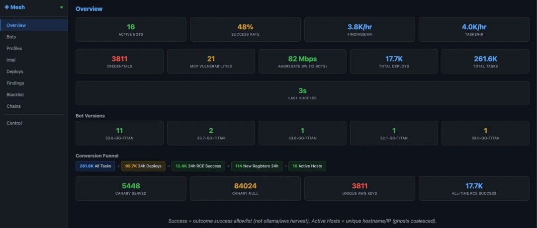Screen dimensions: 537x228
Task: Click the Last Success 3s panel
Action: 302,93
